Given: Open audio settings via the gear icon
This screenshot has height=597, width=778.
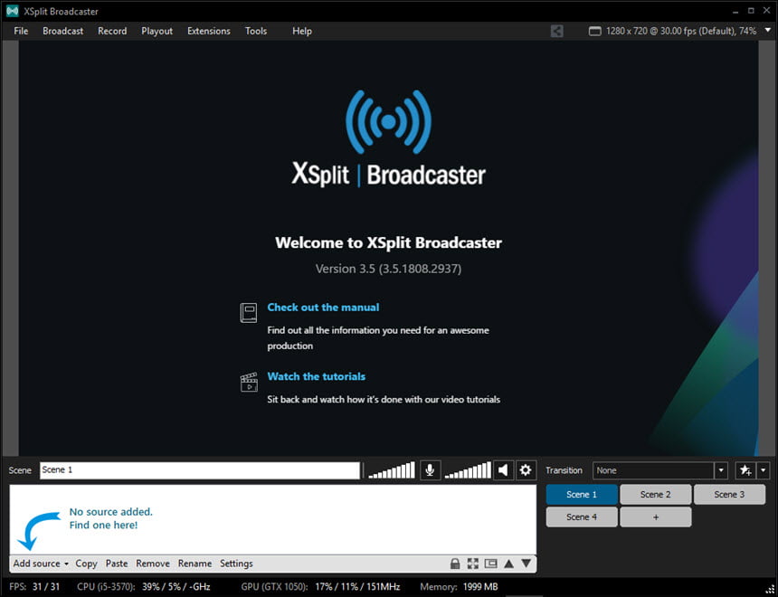Looking at the screenshot, I should [x=526, y=469].
